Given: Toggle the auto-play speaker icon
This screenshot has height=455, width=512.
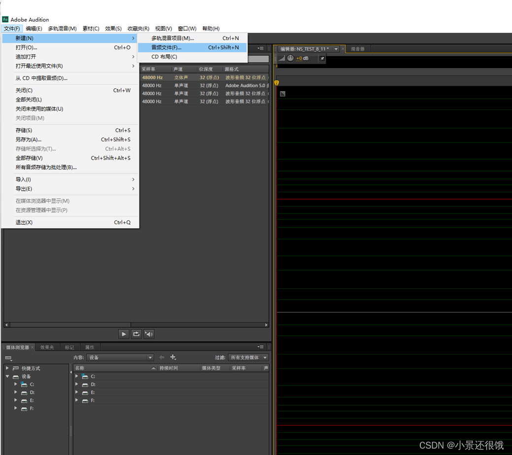Looking at the screenshot, I should coord(149,334).
